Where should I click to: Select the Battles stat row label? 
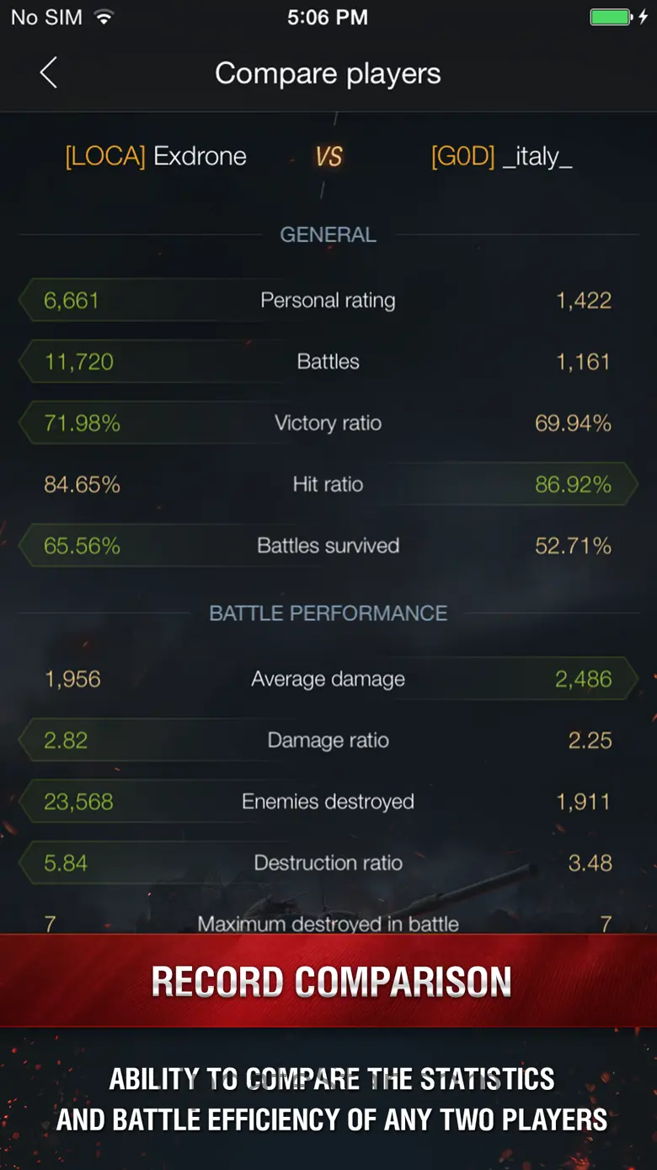tap(328, 362)
